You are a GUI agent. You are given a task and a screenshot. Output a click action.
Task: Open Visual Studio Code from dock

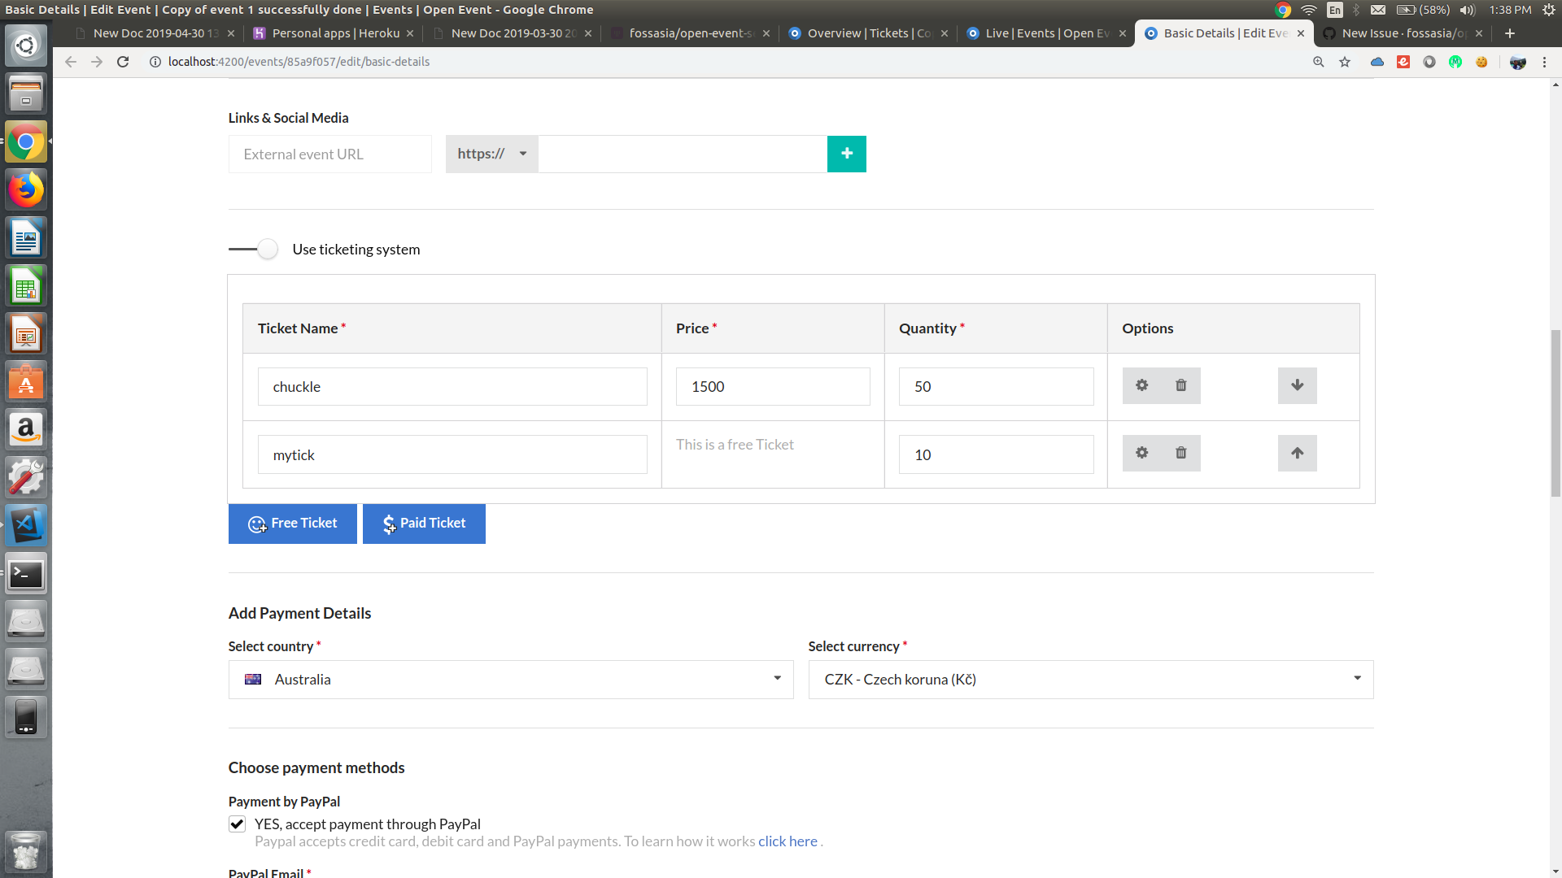click(26, 526)
